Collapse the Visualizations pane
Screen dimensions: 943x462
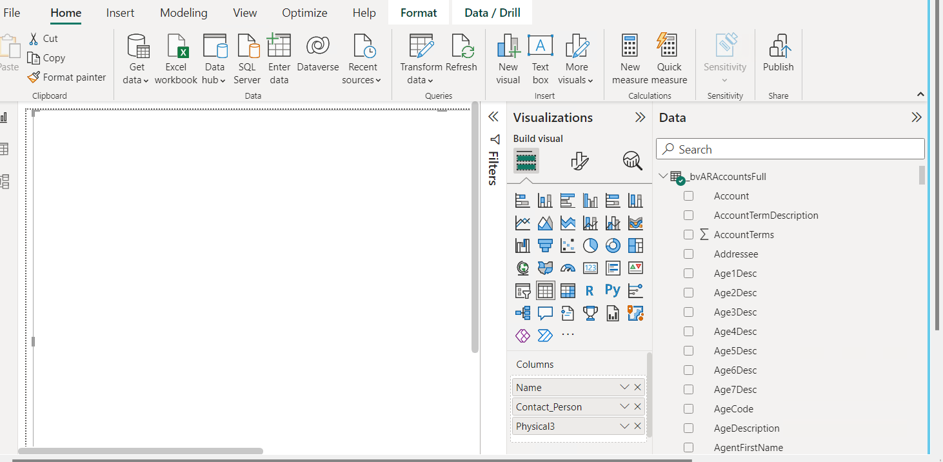(640, 117)
